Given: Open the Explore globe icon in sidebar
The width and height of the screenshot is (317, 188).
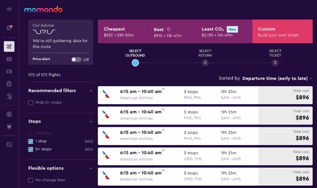Looking at the screenshot, I should [x=9, y=114].
